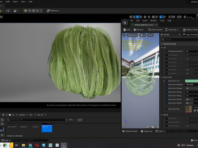Open the Actor menu in the main editor
The image size is (198, 148).
pos(23,2)
